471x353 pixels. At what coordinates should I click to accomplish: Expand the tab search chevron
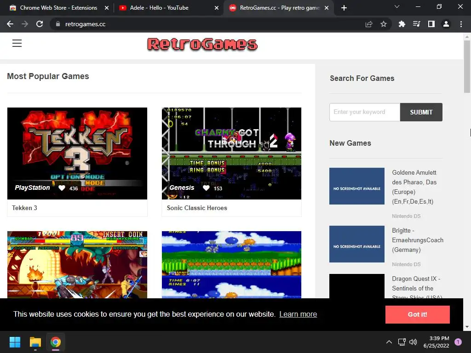point(397,6)
